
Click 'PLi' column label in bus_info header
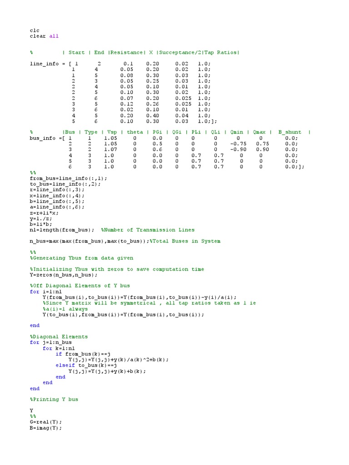[x=196, y=132]
